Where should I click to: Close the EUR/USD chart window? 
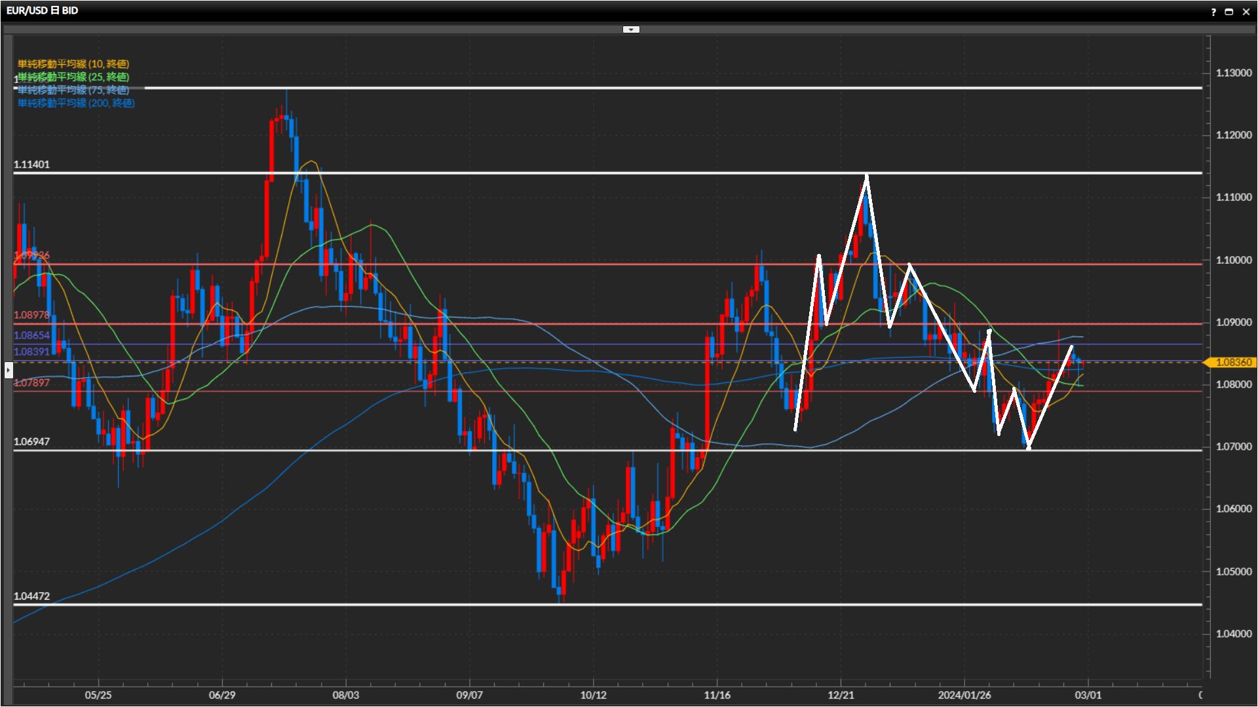coord(1246,12)
